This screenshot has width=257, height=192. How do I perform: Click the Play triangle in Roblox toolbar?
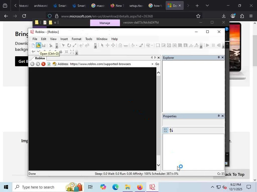click(x=208, y=45)
